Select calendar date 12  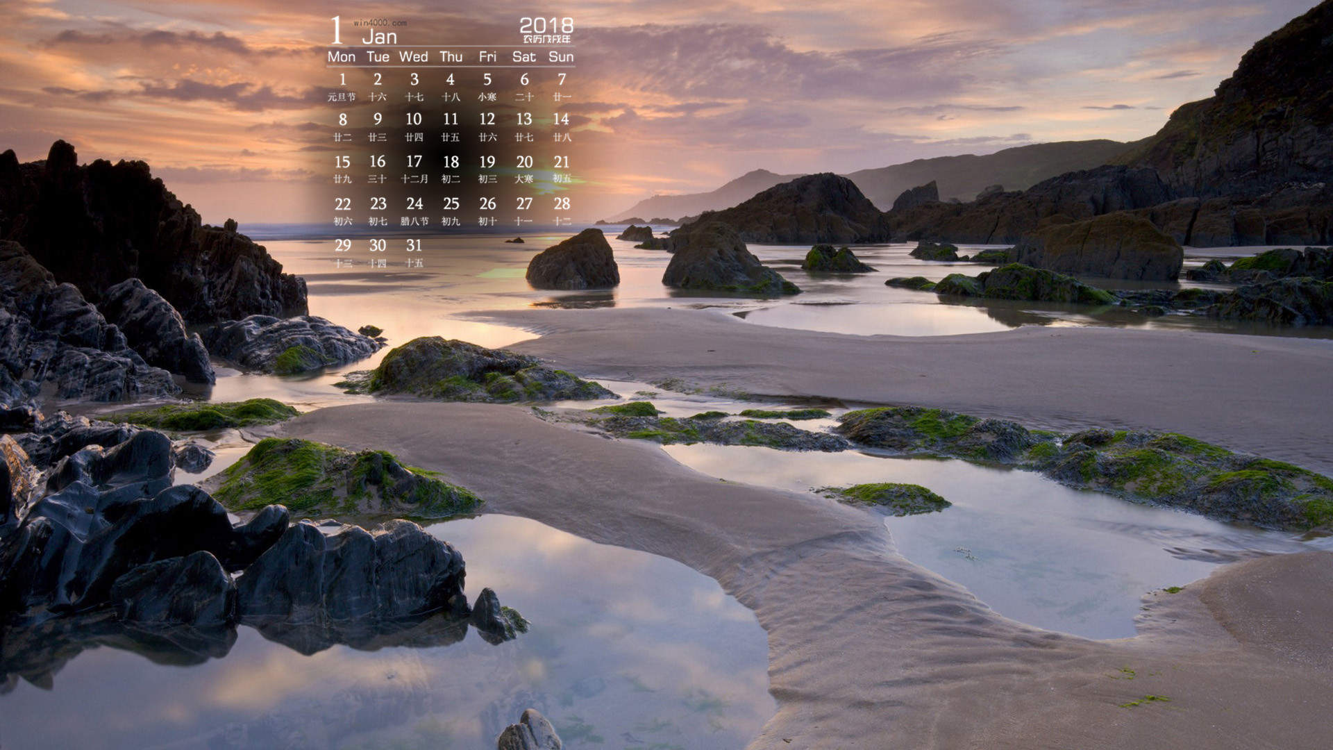(x=487, y=119)
